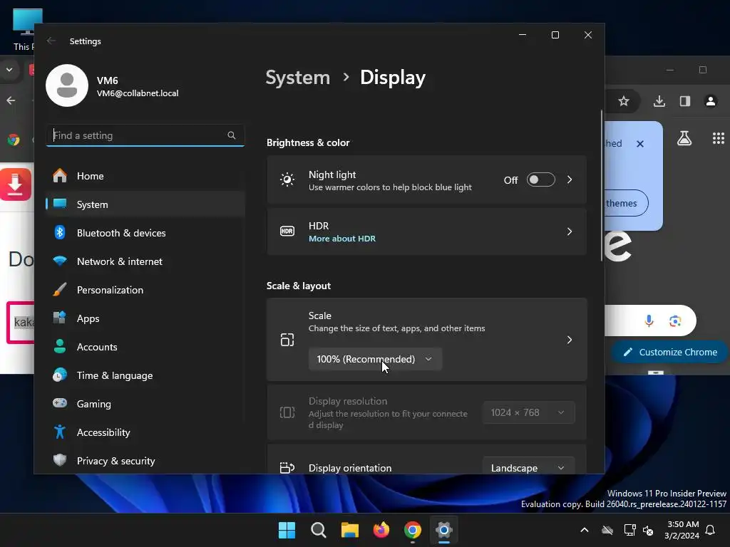Click the Night light sun icon
Screen dimensions: 730x547
pyautogui.click(x=287, y=179)
